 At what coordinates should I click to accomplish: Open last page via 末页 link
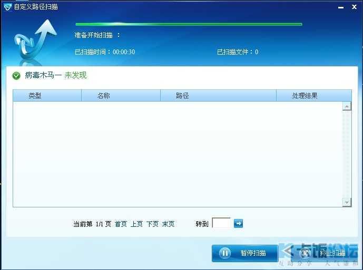point(168,224)
